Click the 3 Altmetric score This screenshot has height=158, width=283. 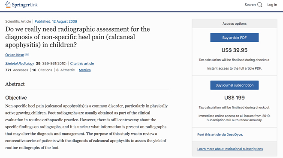(x=65, y=70)
